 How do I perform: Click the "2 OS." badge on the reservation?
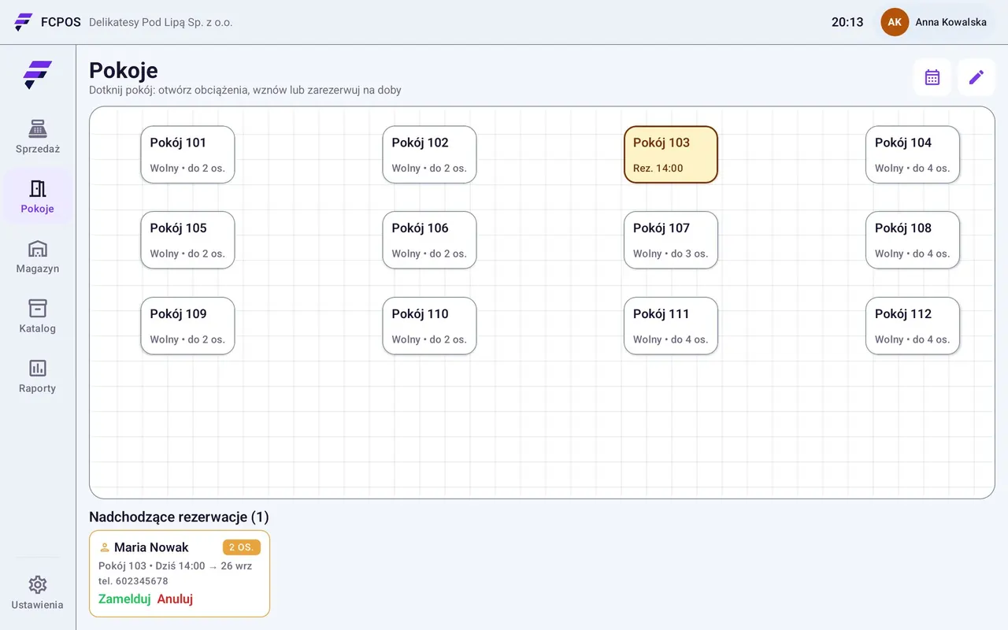(x=241, y=547)
